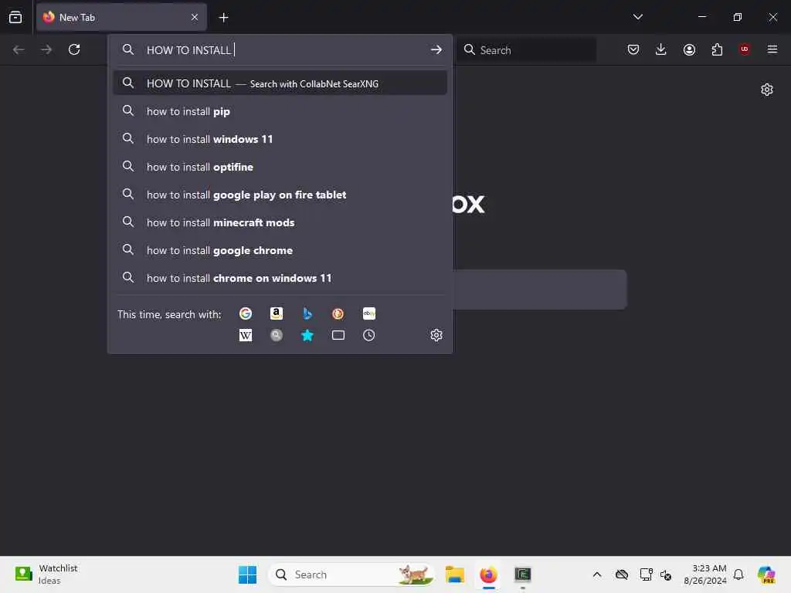Search this time with Bing
Screen dimensions: 791x593
[307, 313]
